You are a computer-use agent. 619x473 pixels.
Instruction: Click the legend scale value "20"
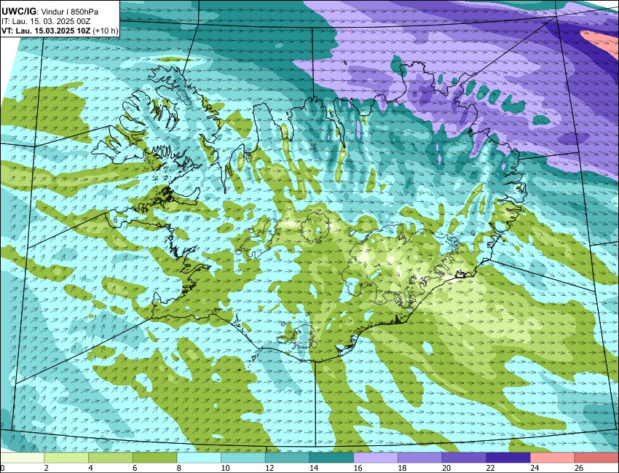coord(446,468)
